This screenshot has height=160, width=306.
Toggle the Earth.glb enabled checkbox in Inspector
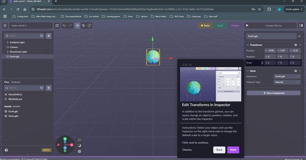click(x=299, y=36)
